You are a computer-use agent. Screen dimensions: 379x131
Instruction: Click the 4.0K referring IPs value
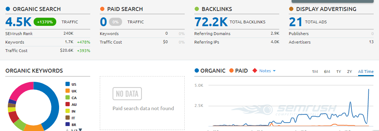point(275,42)
